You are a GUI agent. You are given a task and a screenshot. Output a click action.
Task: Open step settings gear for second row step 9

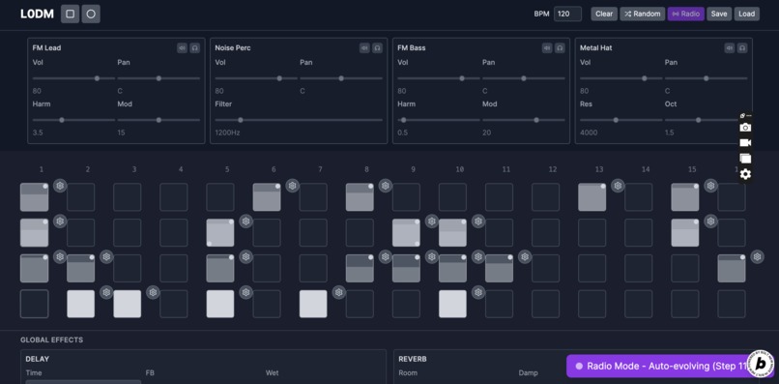pos(432,222)
